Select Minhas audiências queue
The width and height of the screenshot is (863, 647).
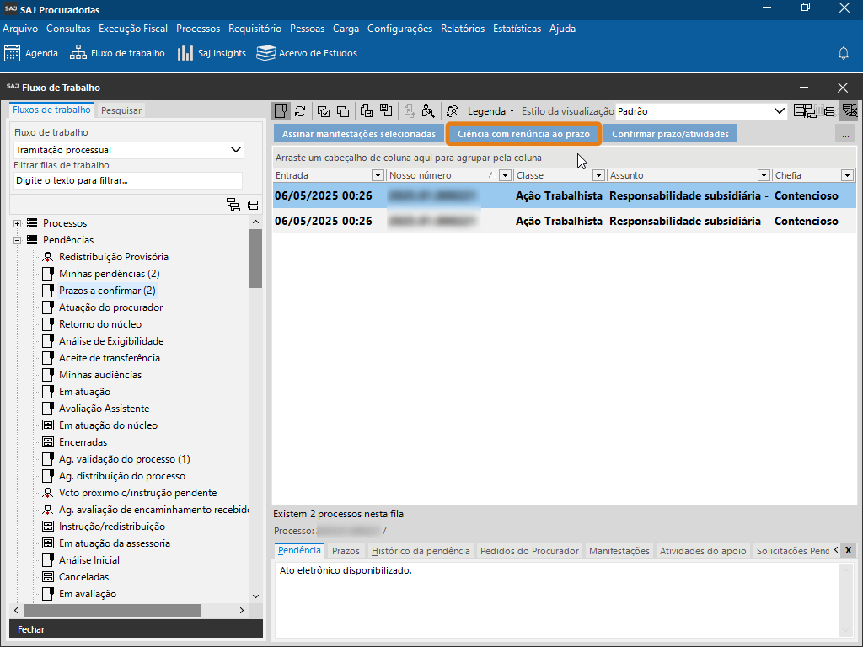tap(100, 375)
